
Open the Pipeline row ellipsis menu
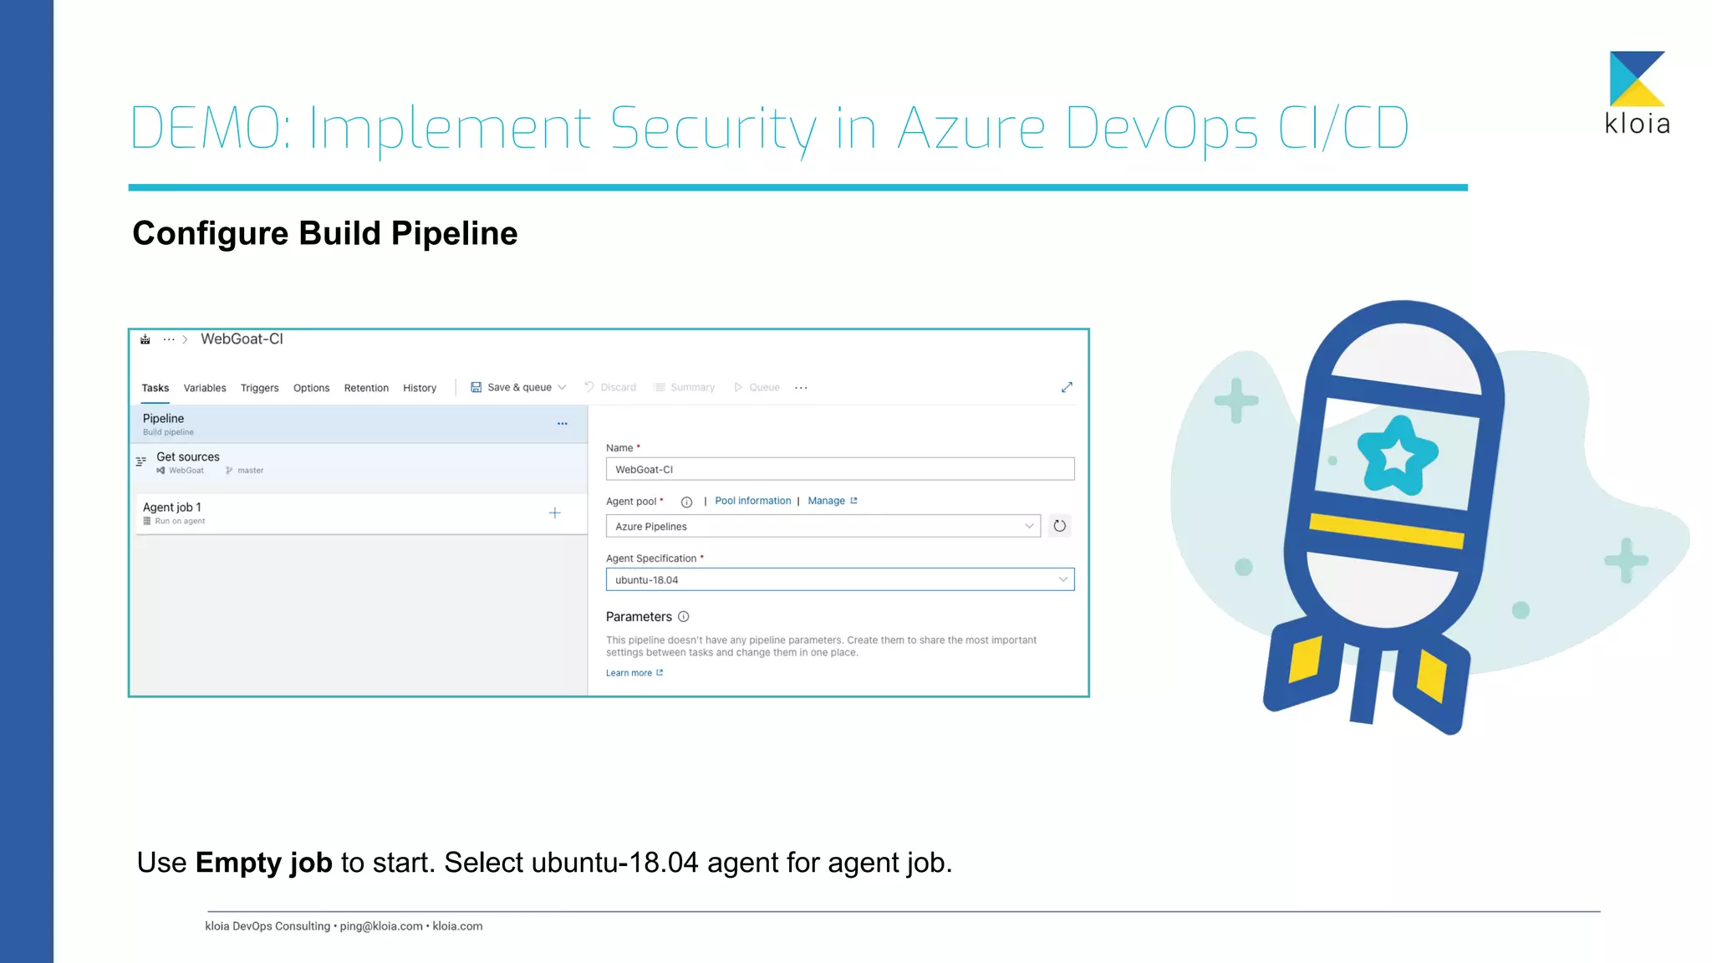563,424
